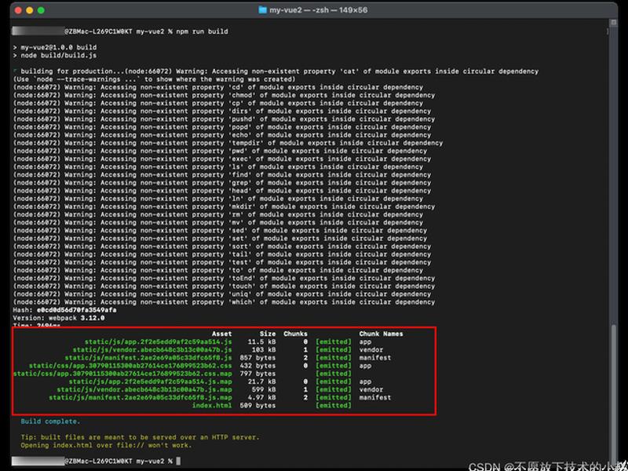Click the size value '103 kB'
Viewport: 628px width, 471px height.
[x=264, y=350]
